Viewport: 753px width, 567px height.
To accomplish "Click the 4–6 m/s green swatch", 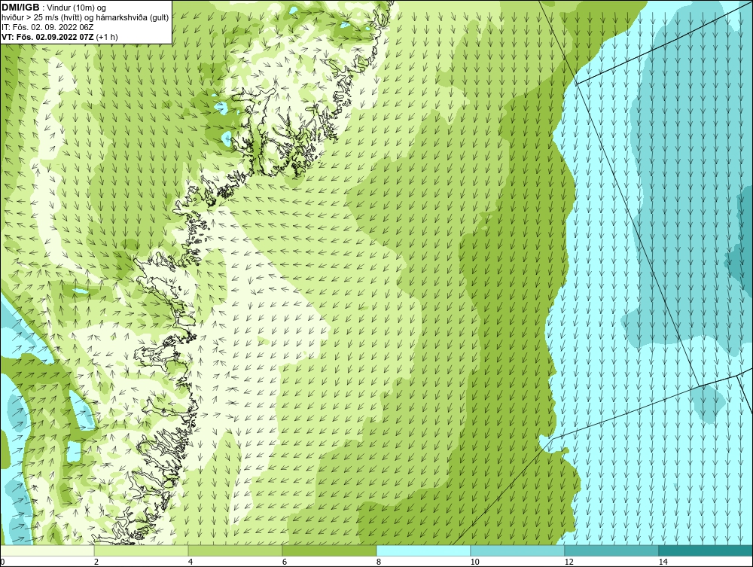I will pyautogui.click(x=235, y=550).
